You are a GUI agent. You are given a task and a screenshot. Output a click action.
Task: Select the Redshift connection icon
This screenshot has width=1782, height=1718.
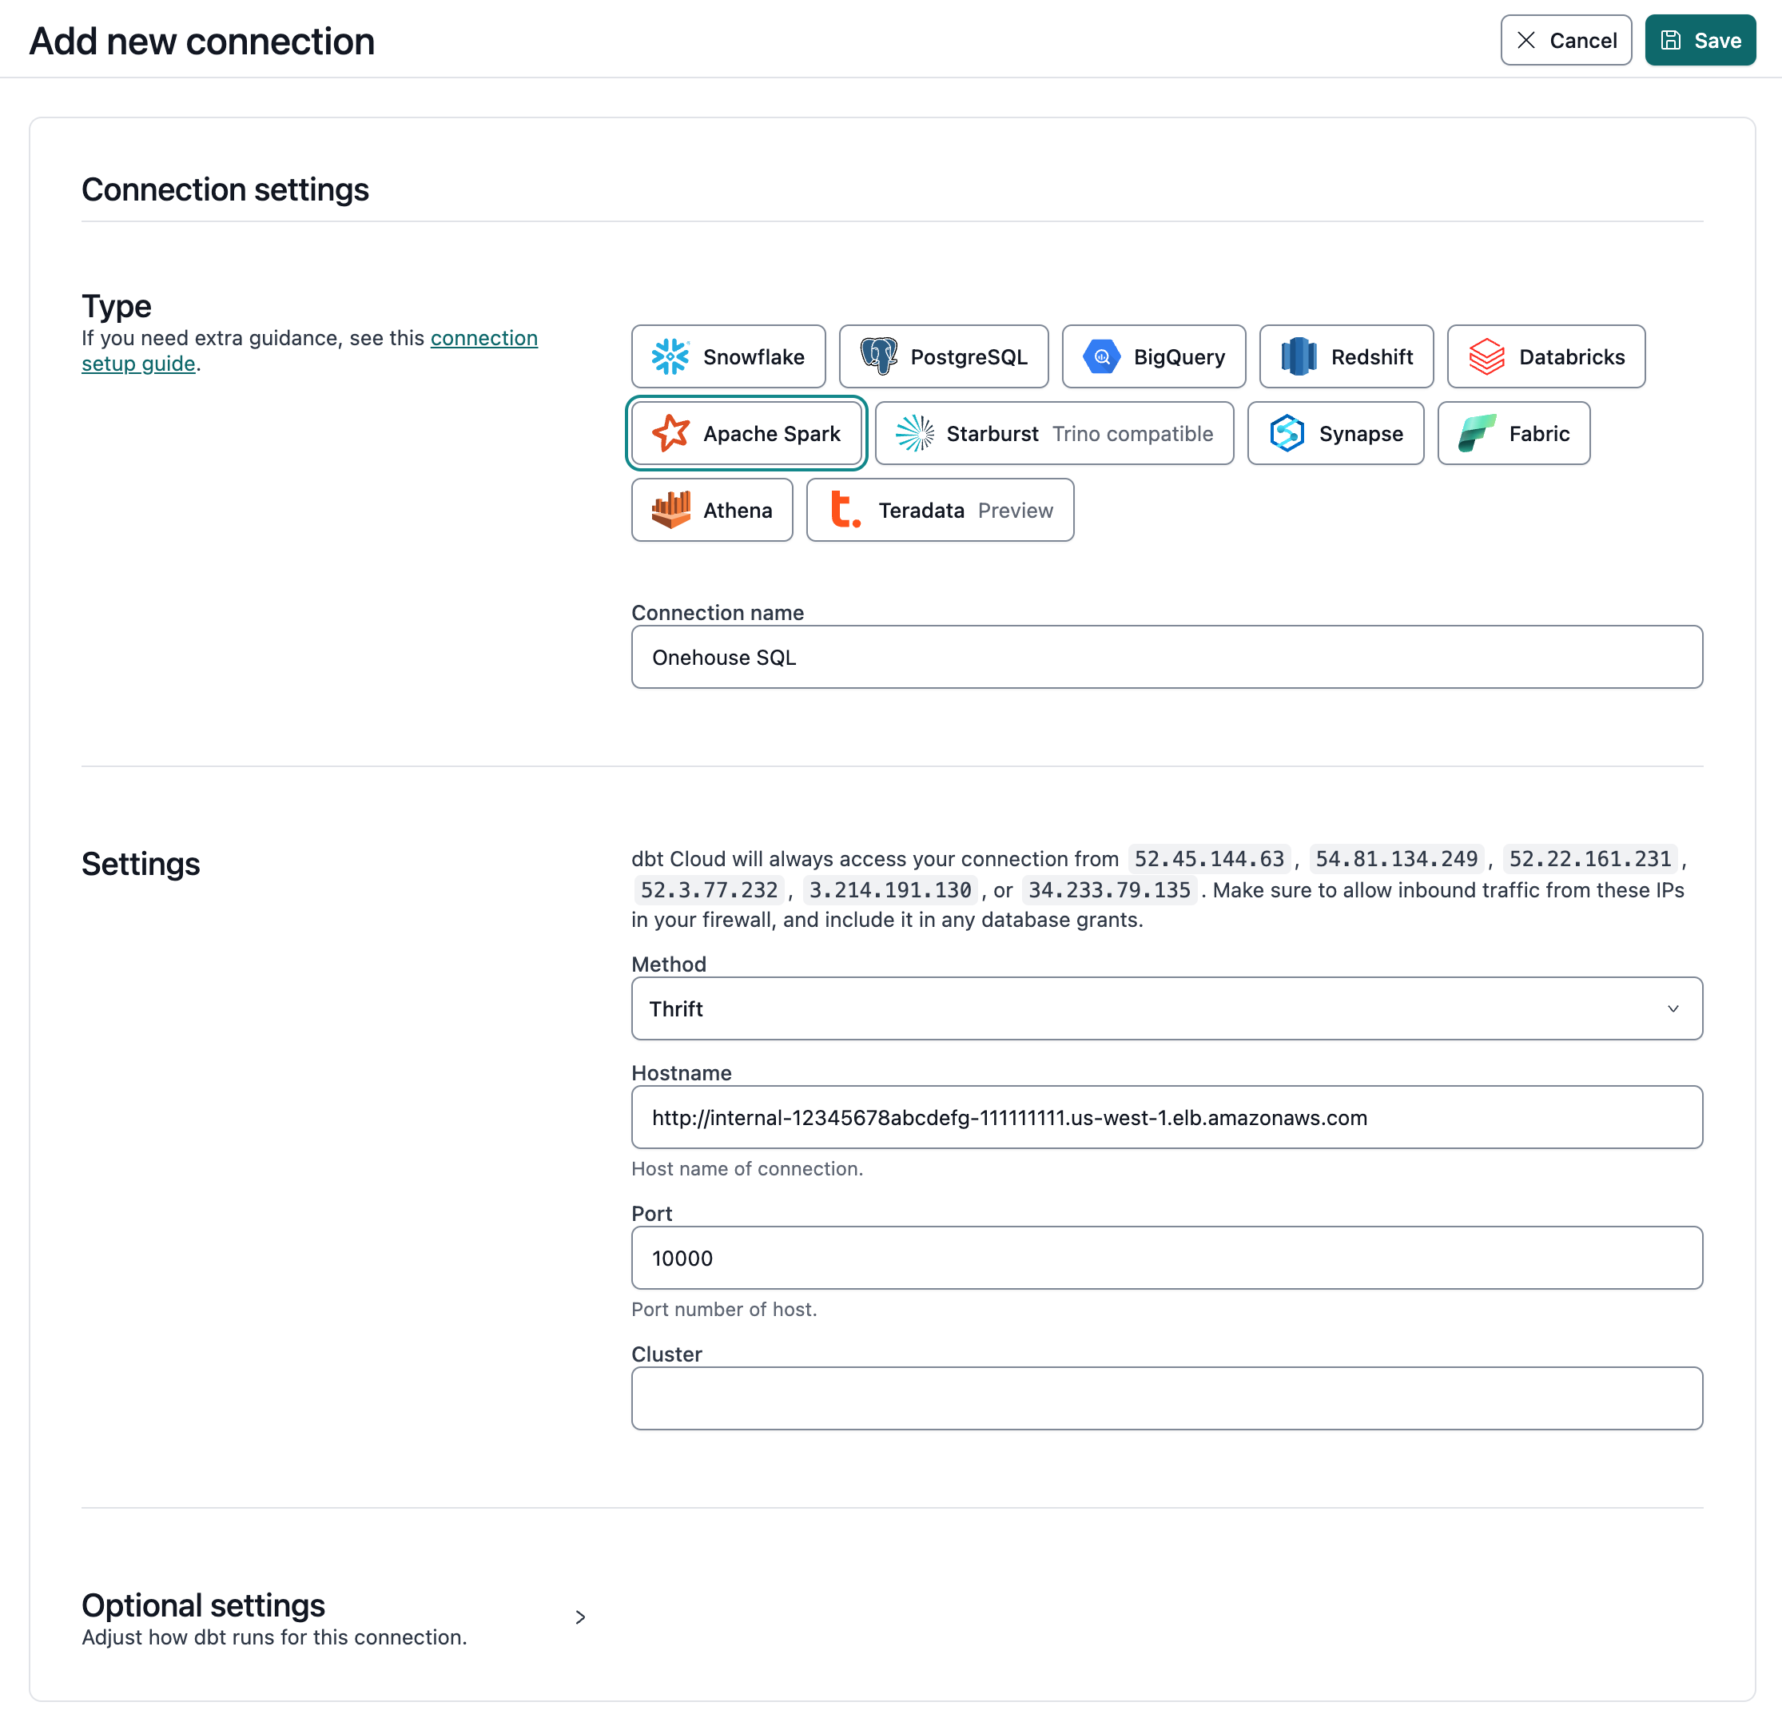(x=1299, y=356)
